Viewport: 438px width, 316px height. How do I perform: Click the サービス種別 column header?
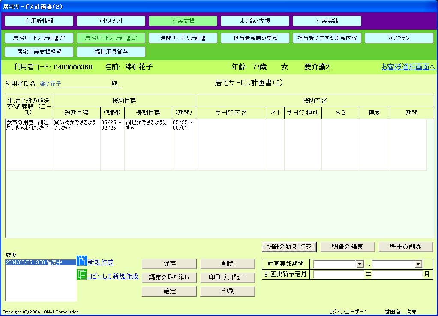(303, 113)
